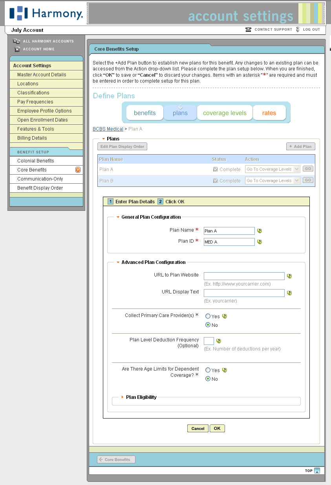
Task: Select Yes for Collect Primary Care Providers
Action: click(208, 316)
